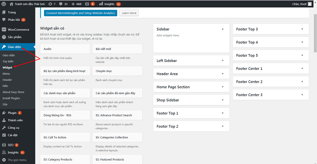317x164 pixels.
Task: Select the Audio widget
Action: click(65, 49)
